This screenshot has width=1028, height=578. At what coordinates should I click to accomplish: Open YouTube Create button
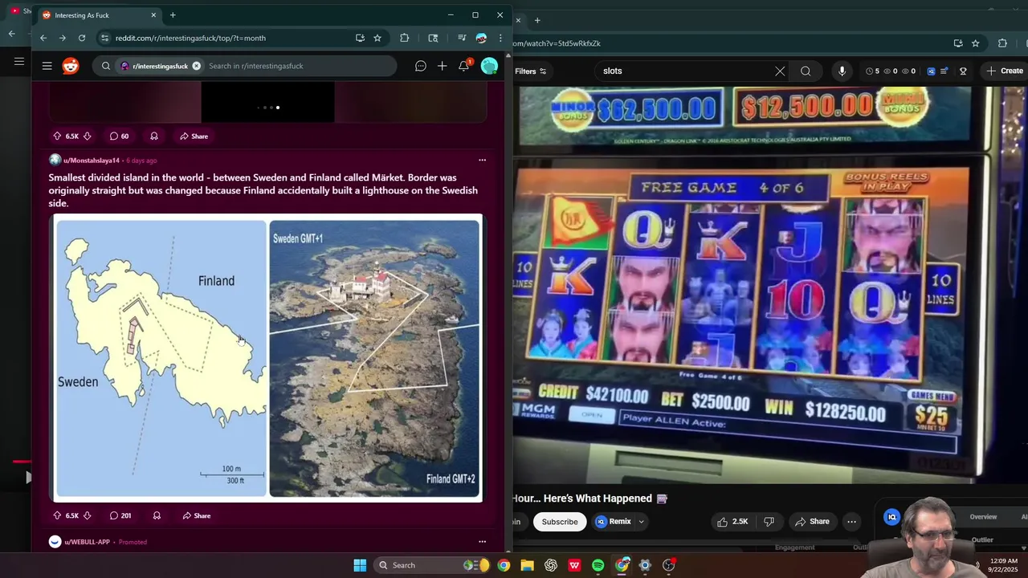click(1005, 71)
